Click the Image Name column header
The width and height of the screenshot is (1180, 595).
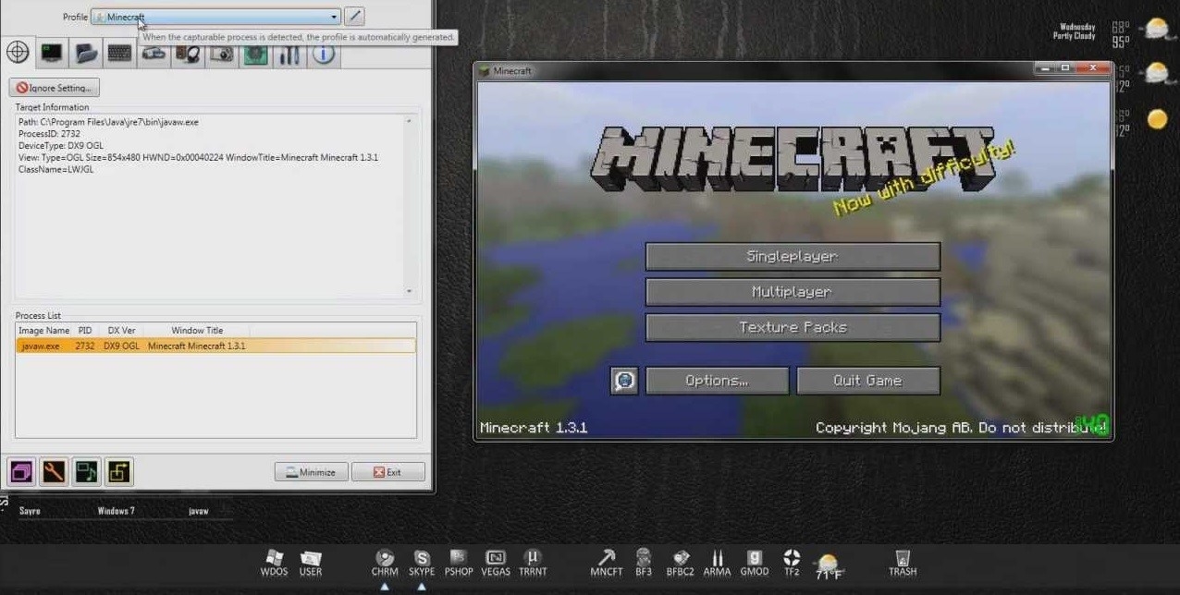click(x=44, y=330)
